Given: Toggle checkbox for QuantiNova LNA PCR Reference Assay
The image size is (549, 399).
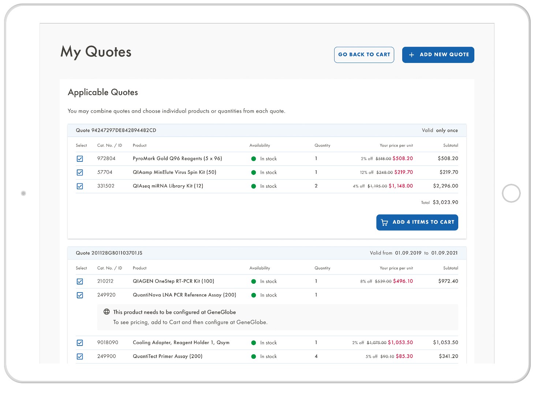Looking at the screenshot, I should coord(80,295).
